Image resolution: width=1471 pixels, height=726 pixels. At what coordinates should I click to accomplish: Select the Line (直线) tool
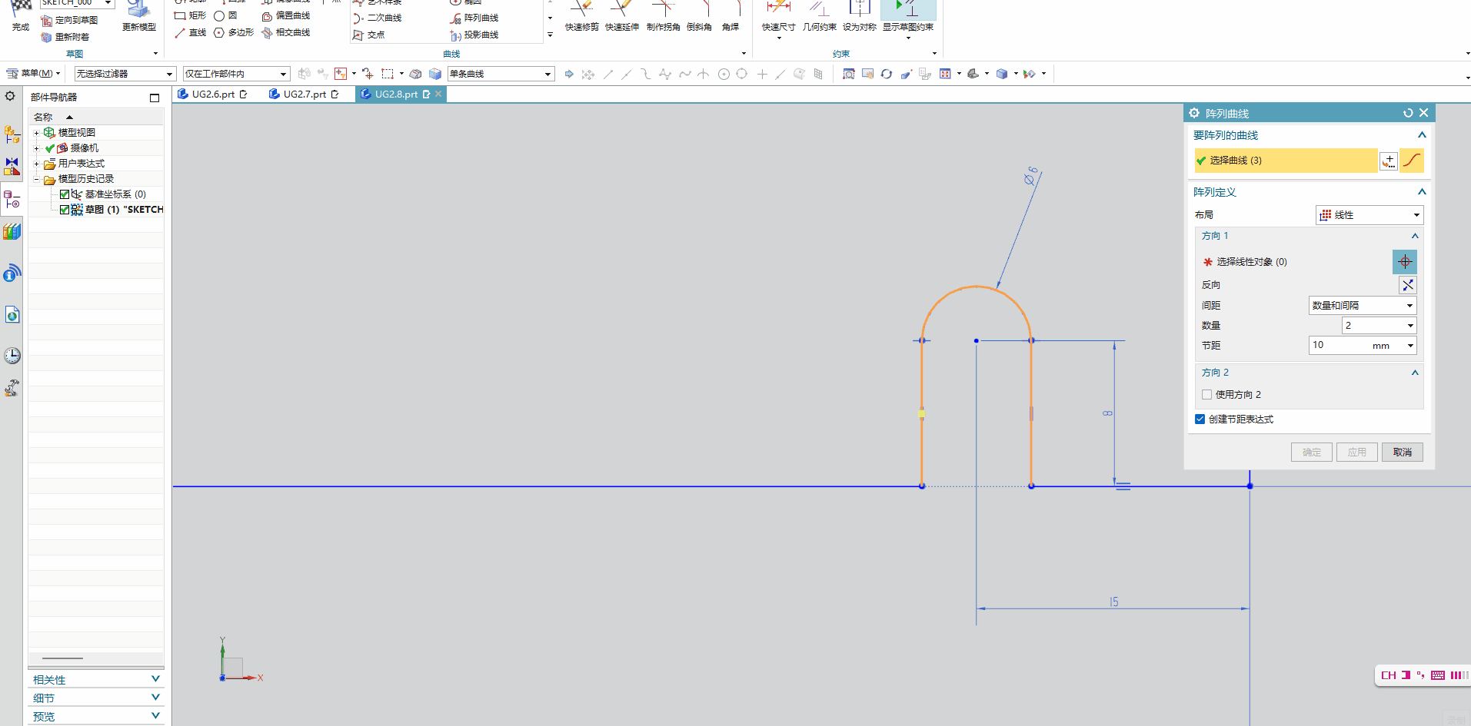click(x=190, y=32)
